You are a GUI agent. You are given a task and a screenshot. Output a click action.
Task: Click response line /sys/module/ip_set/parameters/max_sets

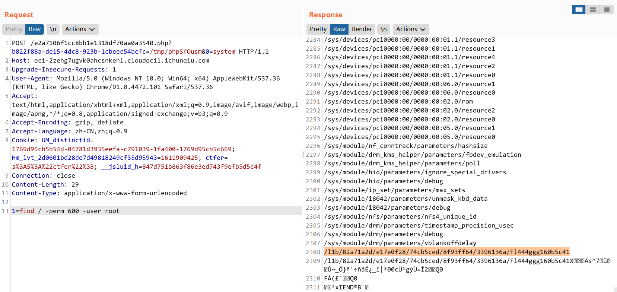point(395,190)
